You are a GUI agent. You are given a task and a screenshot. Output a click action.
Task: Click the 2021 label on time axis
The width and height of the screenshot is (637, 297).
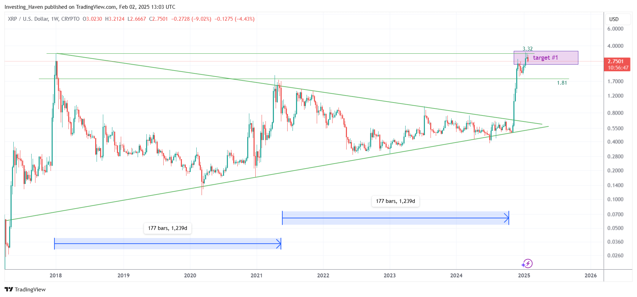(x=256, y=276)
